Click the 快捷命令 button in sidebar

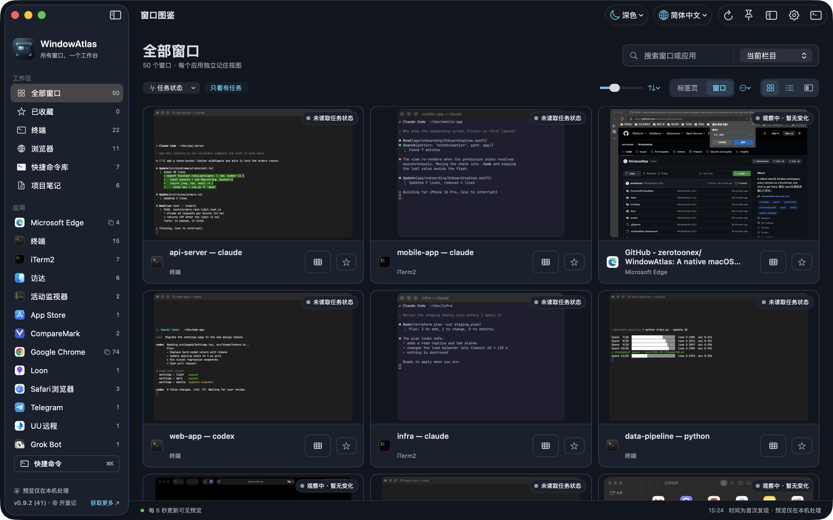pyautogui.click(x=67, y=463)
